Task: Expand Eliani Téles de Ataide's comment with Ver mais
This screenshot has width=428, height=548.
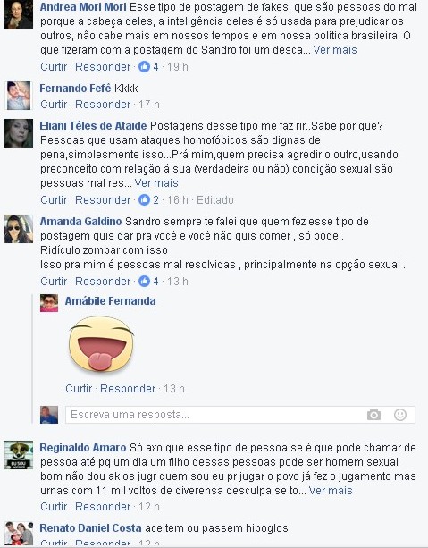Action: pos(156,183)
